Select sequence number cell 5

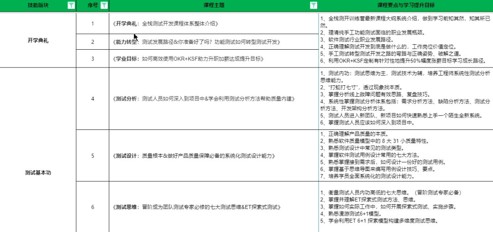(x=93, y=155)
